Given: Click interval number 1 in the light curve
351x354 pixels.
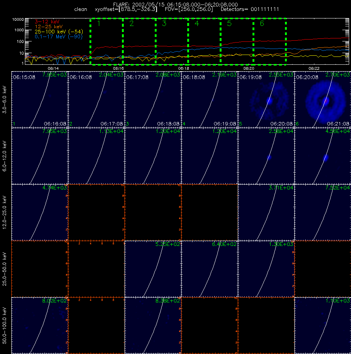Looking at the screenshot, I should pos(99,23).
